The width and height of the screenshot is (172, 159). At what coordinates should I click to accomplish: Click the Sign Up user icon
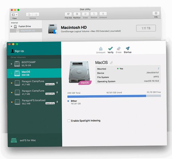click(12, 51)
